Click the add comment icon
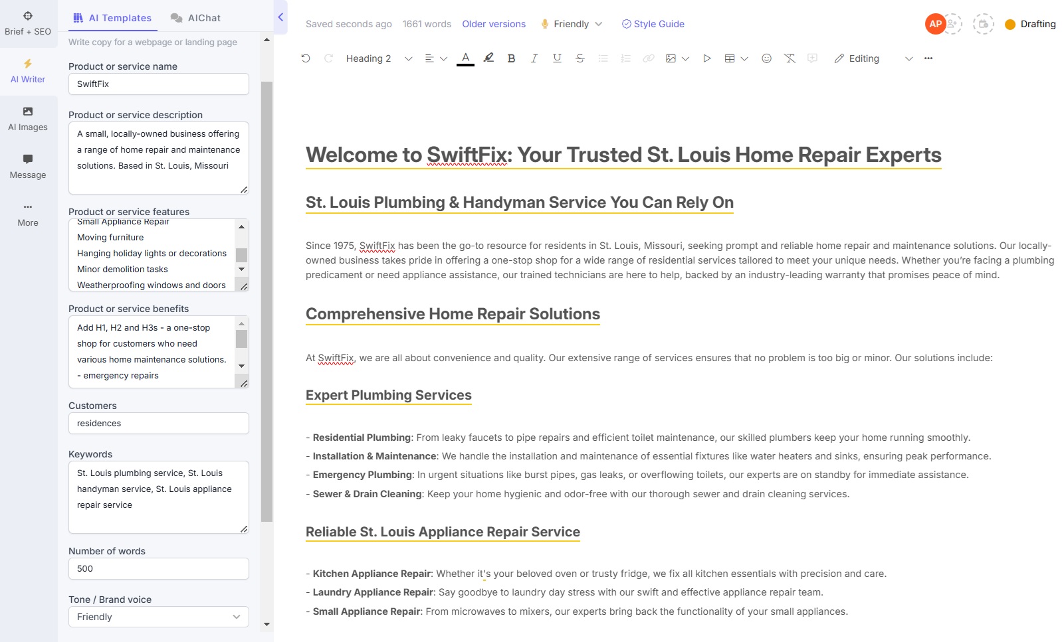This screenshot has height=642, width=1062. coord(812,58)
